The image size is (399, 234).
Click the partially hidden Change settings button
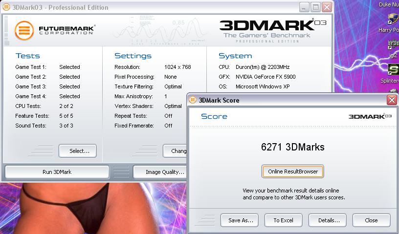pos(175,151)
